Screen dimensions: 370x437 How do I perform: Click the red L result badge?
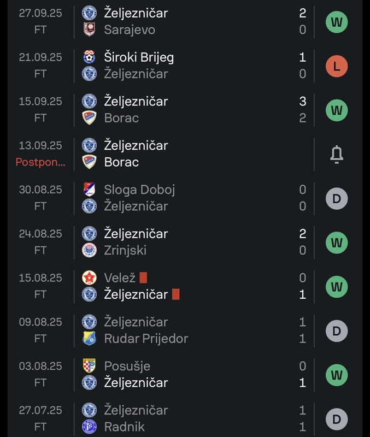click(337, 66)
